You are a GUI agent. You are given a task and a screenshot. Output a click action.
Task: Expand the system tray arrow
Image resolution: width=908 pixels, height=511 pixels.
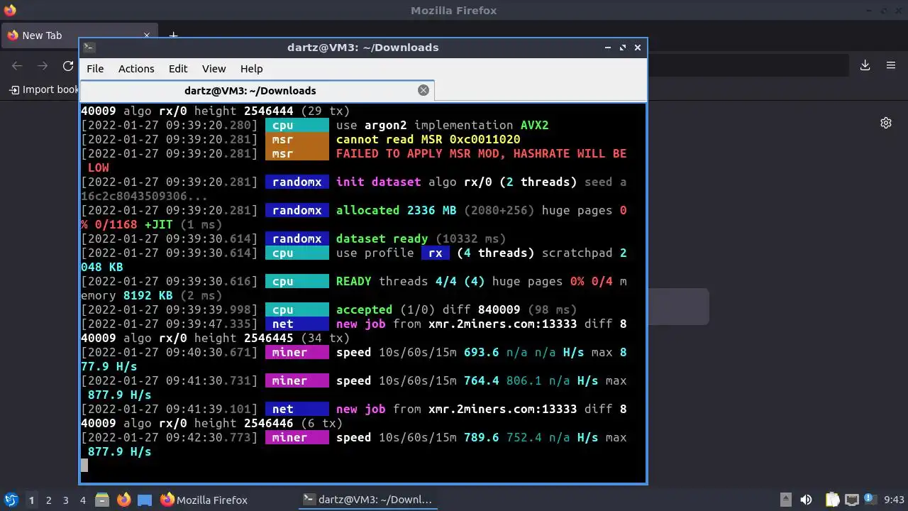coord(785,500)
